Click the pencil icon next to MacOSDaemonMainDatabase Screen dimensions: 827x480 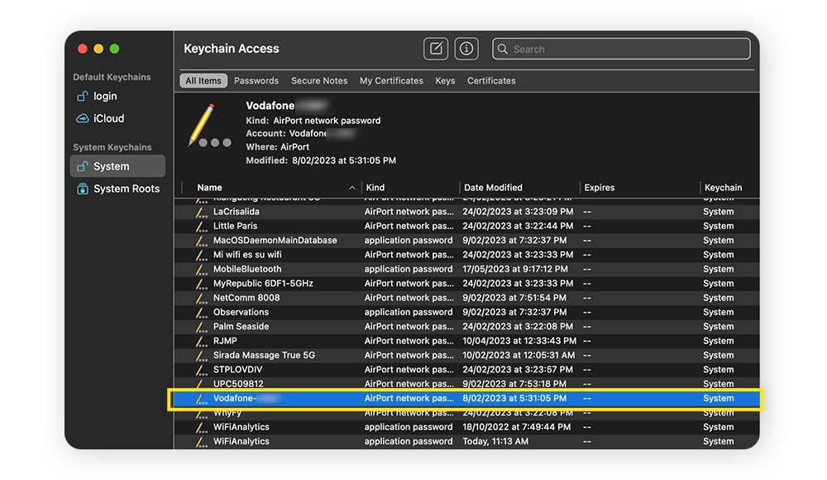[x=201, y=240]
